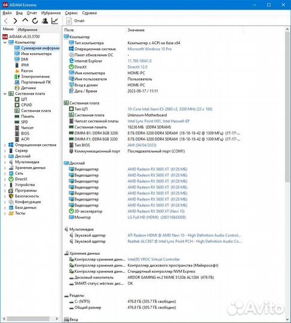This screenshot has width=291, height=323.
Task: Open the 10-Core Intel Xeon E5-2660 v3 link
Action: point(170,109)
